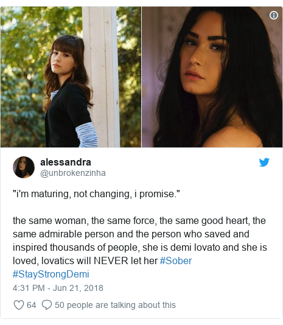
Task: Open the #Sober hashtag
Action: pyautogui.click(x=176, y=260)
